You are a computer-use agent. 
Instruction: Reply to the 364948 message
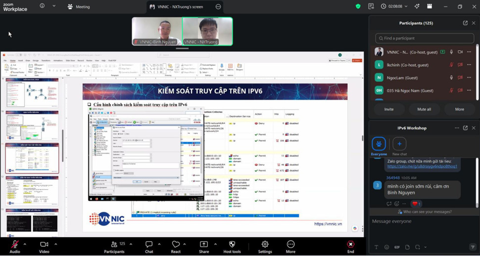(389, 204)
